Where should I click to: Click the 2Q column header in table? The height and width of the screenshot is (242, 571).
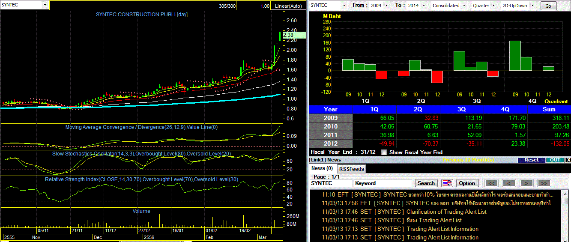coord(418,109)
